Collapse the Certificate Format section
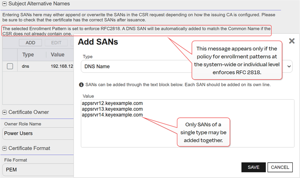 point(4,148)
